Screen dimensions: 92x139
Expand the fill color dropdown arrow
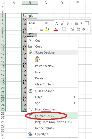[x=51, y=29]
